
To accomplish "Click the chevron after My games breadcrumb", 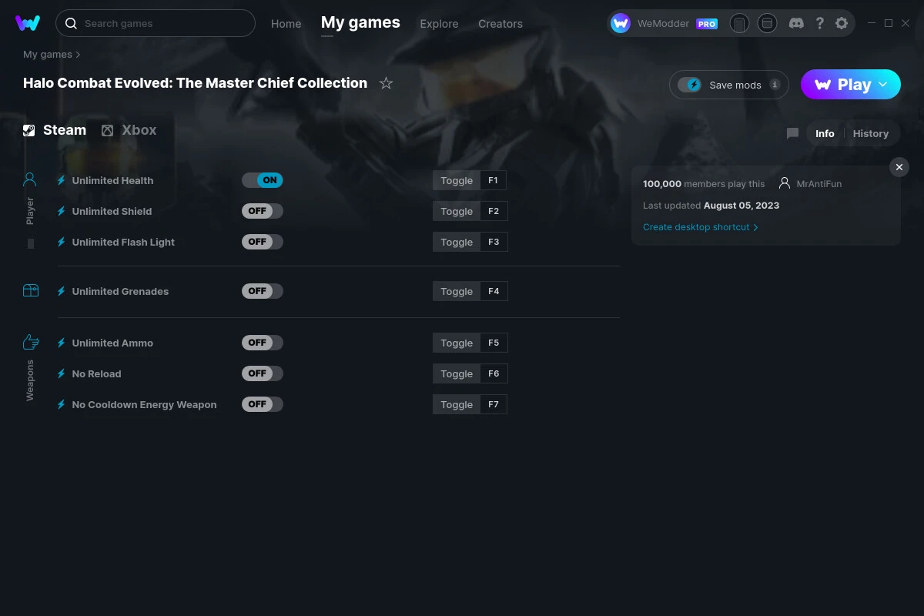I will coord(78,55).
